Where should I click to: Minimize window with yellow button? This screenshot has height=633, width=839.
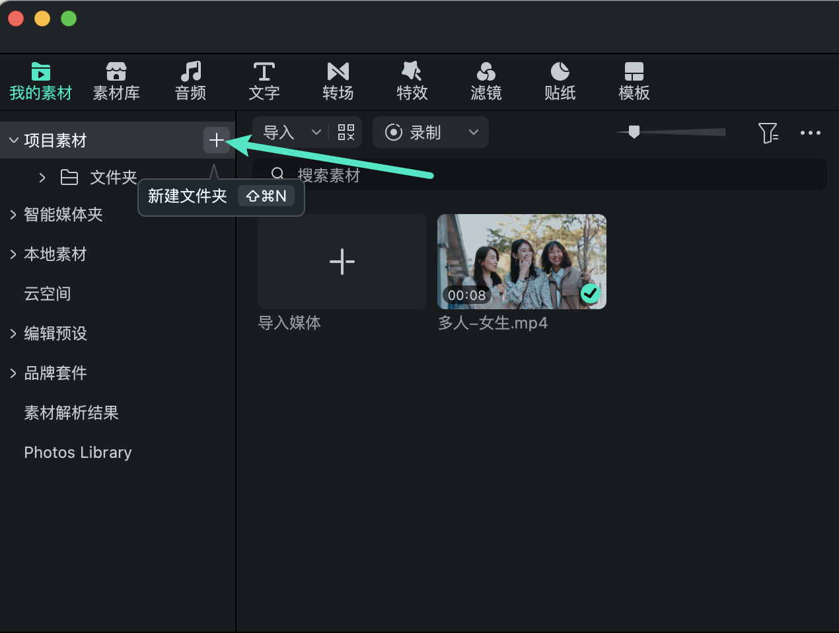click(42, 19)
